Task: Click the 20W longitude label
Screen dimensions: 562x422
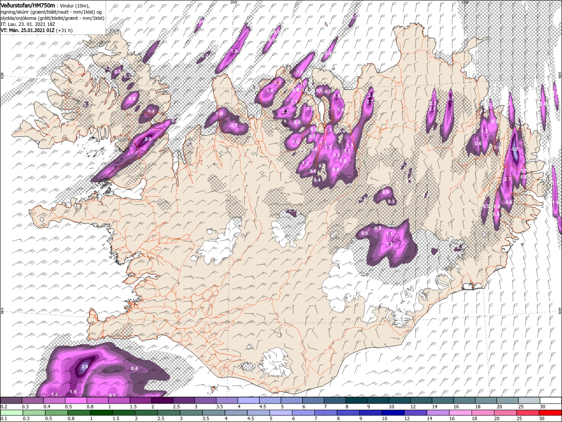Action: (234, 2)
